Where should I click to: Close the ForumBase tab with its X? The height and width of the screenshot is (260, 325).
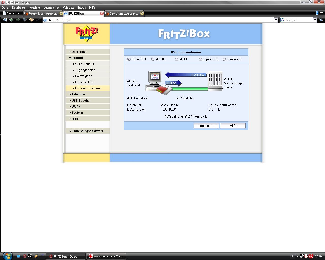click(61, 13)
